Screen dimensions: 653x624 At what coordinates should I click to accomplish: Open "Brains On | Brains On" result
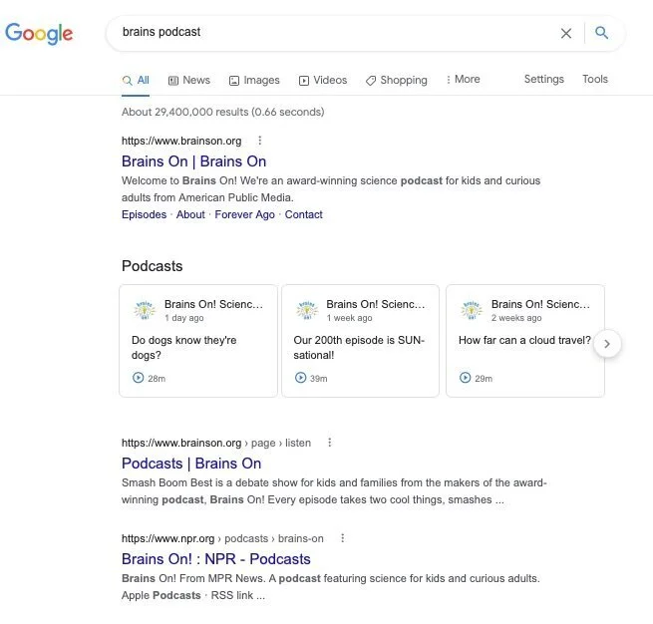[193, 161]
